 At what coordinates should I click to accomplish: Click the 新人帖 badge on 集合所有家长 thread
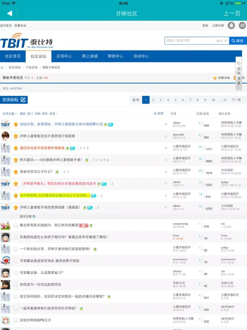[x=84, y=225]
